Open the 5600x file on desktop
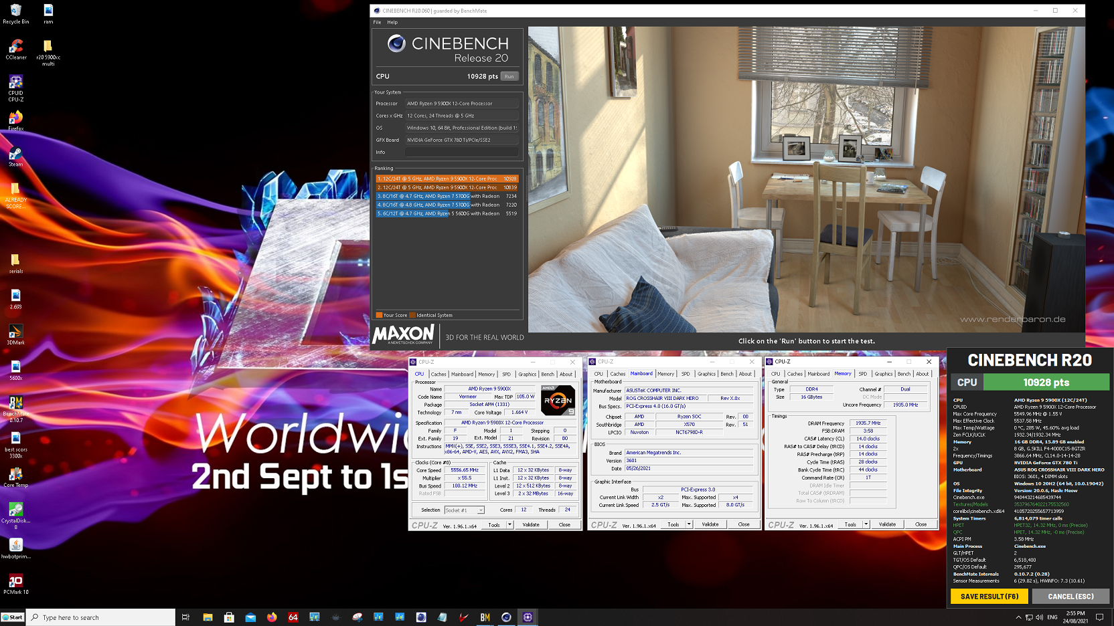 tap(16, 371)
